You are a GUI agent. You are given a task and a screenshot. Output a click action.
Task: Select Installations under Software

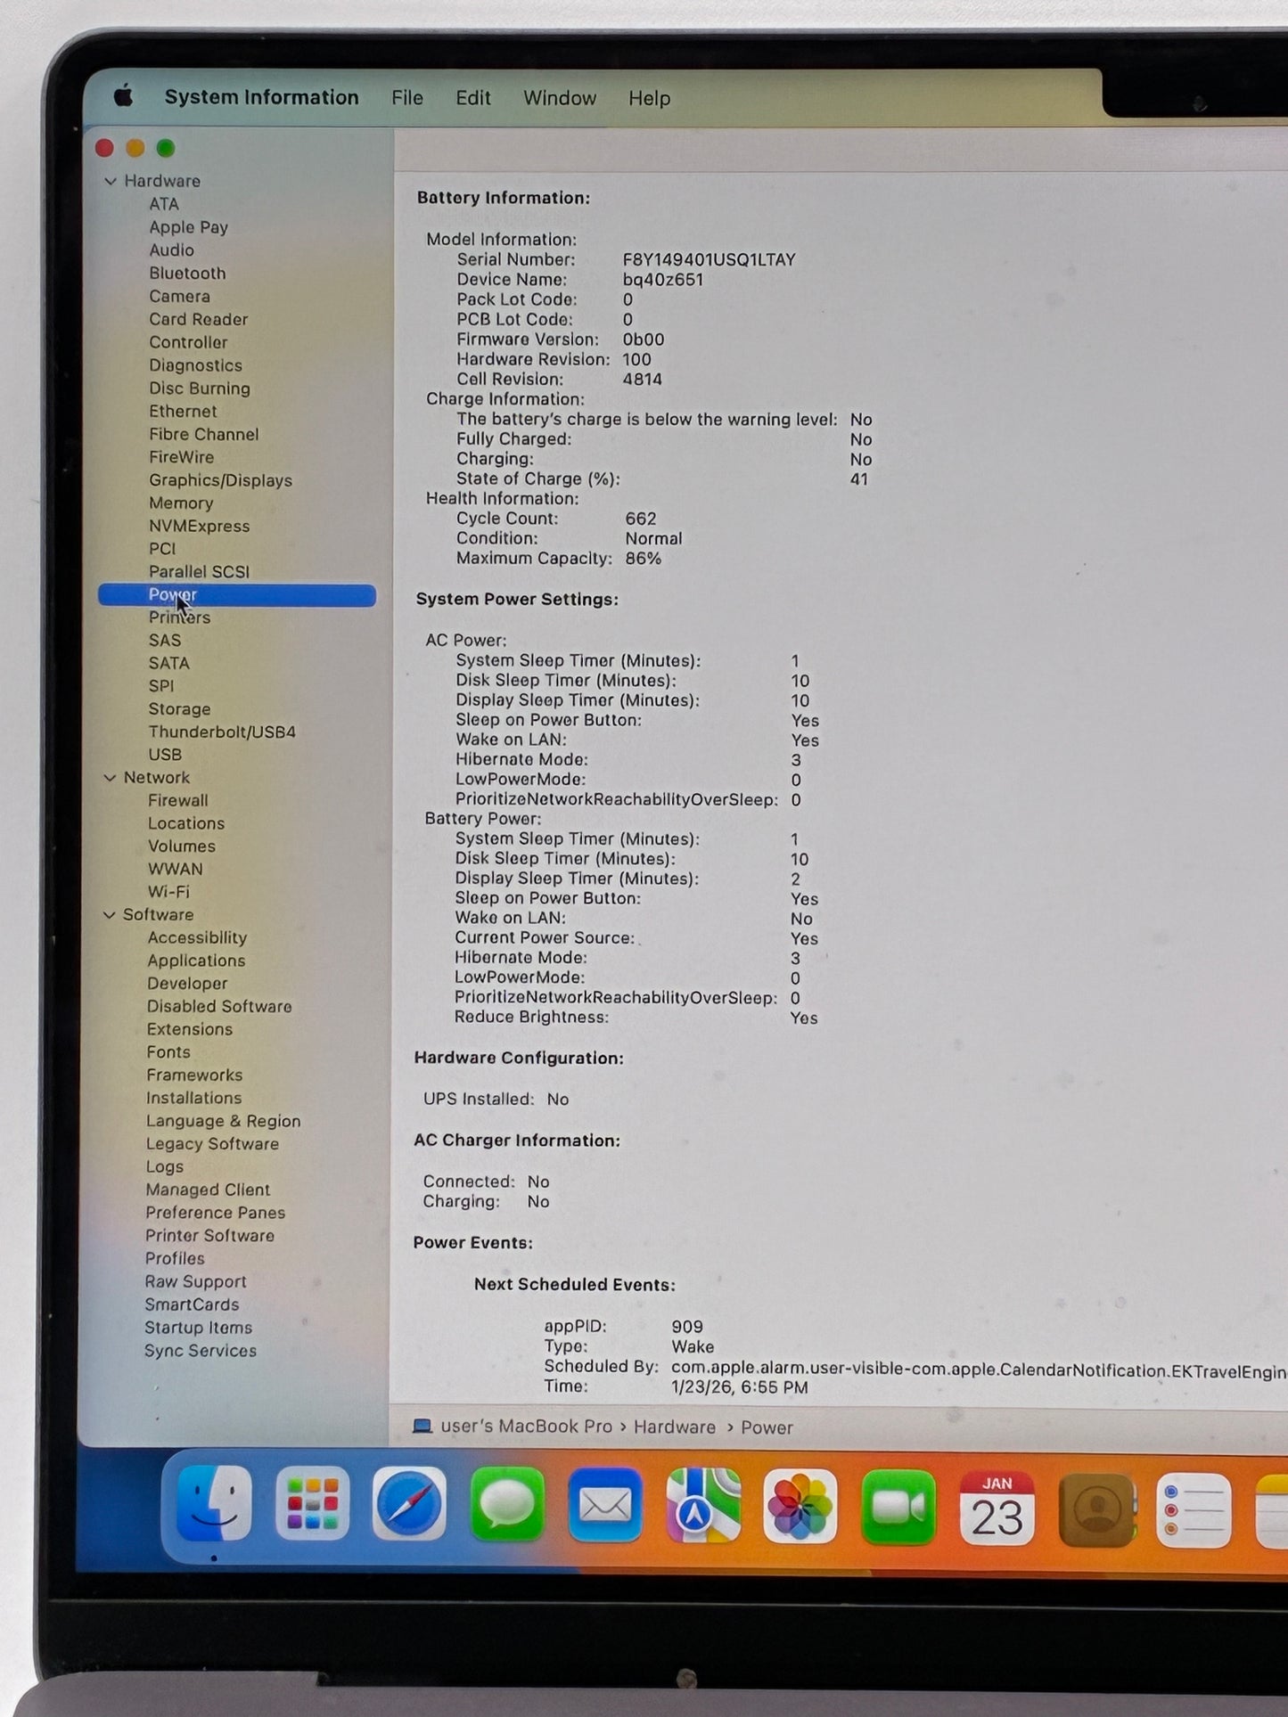click(x=194, y=1099)
